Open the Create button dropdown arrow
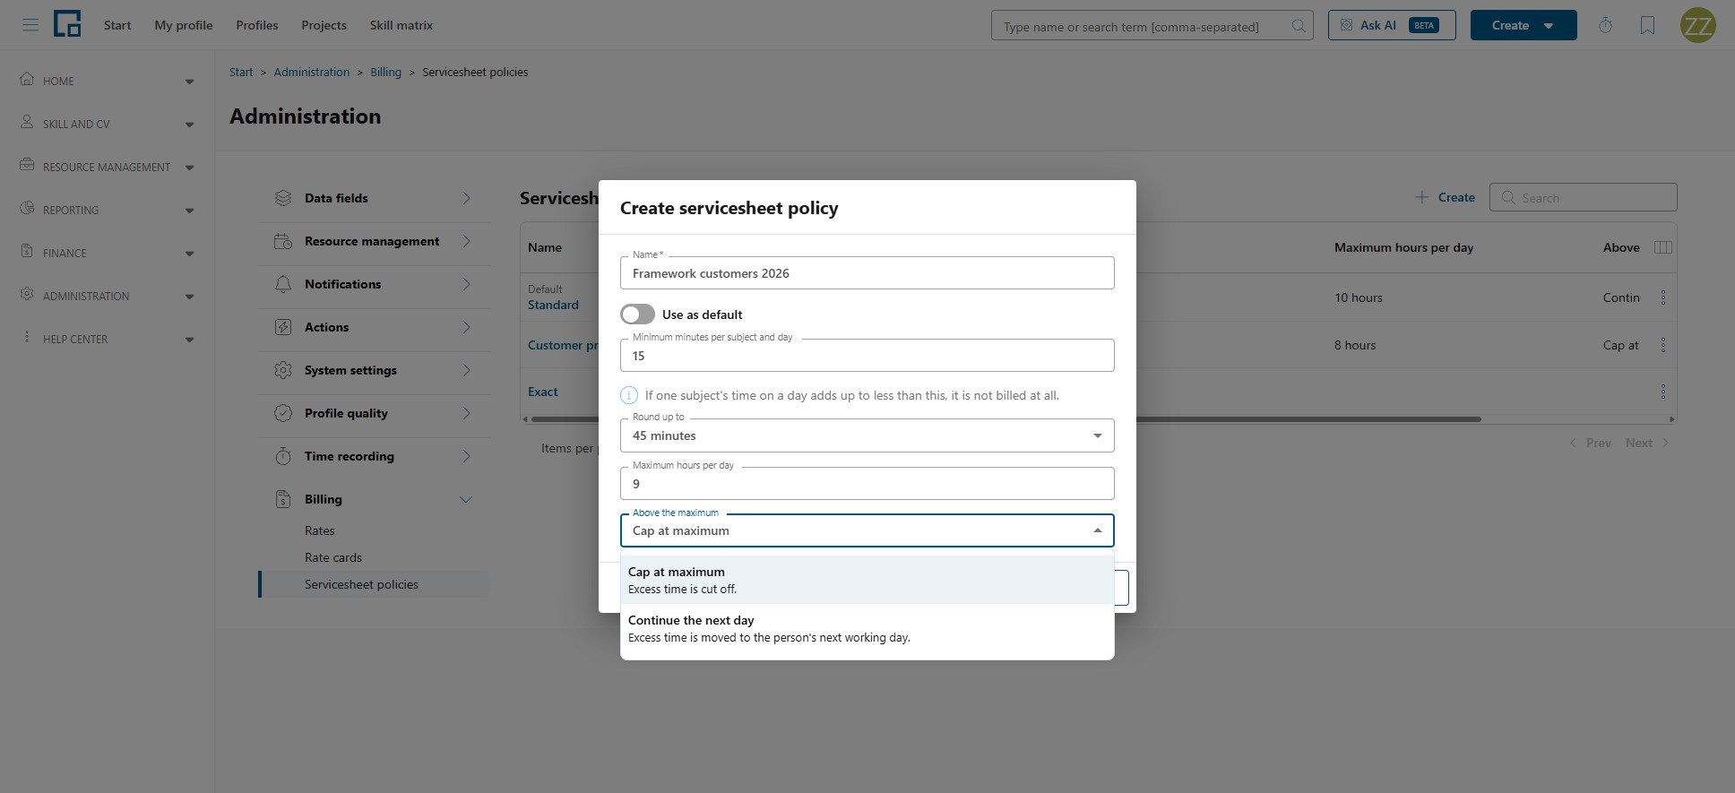The height and width of the screenshot is (793, 1735). 1549,26
